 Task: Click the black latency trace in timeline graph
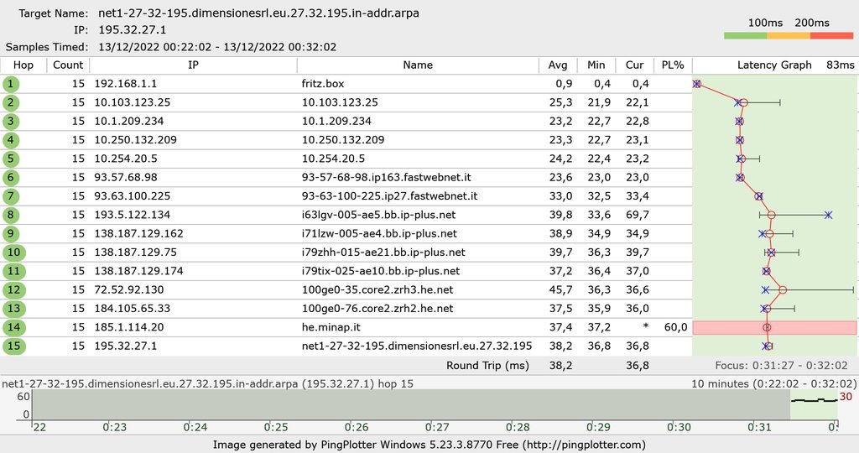(x=814, y=400)
